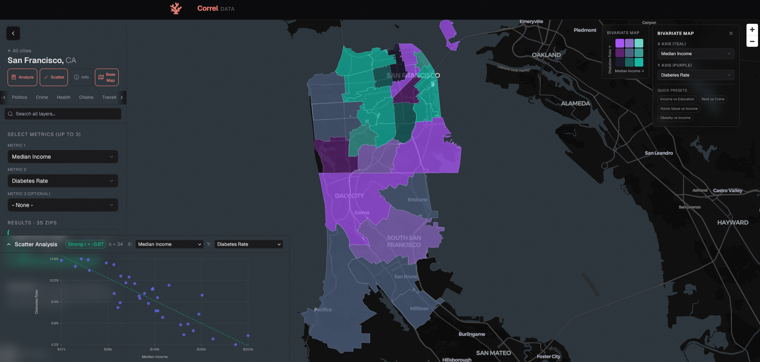Apply Income vs Education preset

point(677,99)
